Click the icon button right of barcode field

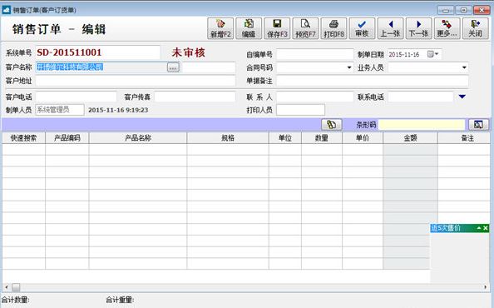click(478, 125)
